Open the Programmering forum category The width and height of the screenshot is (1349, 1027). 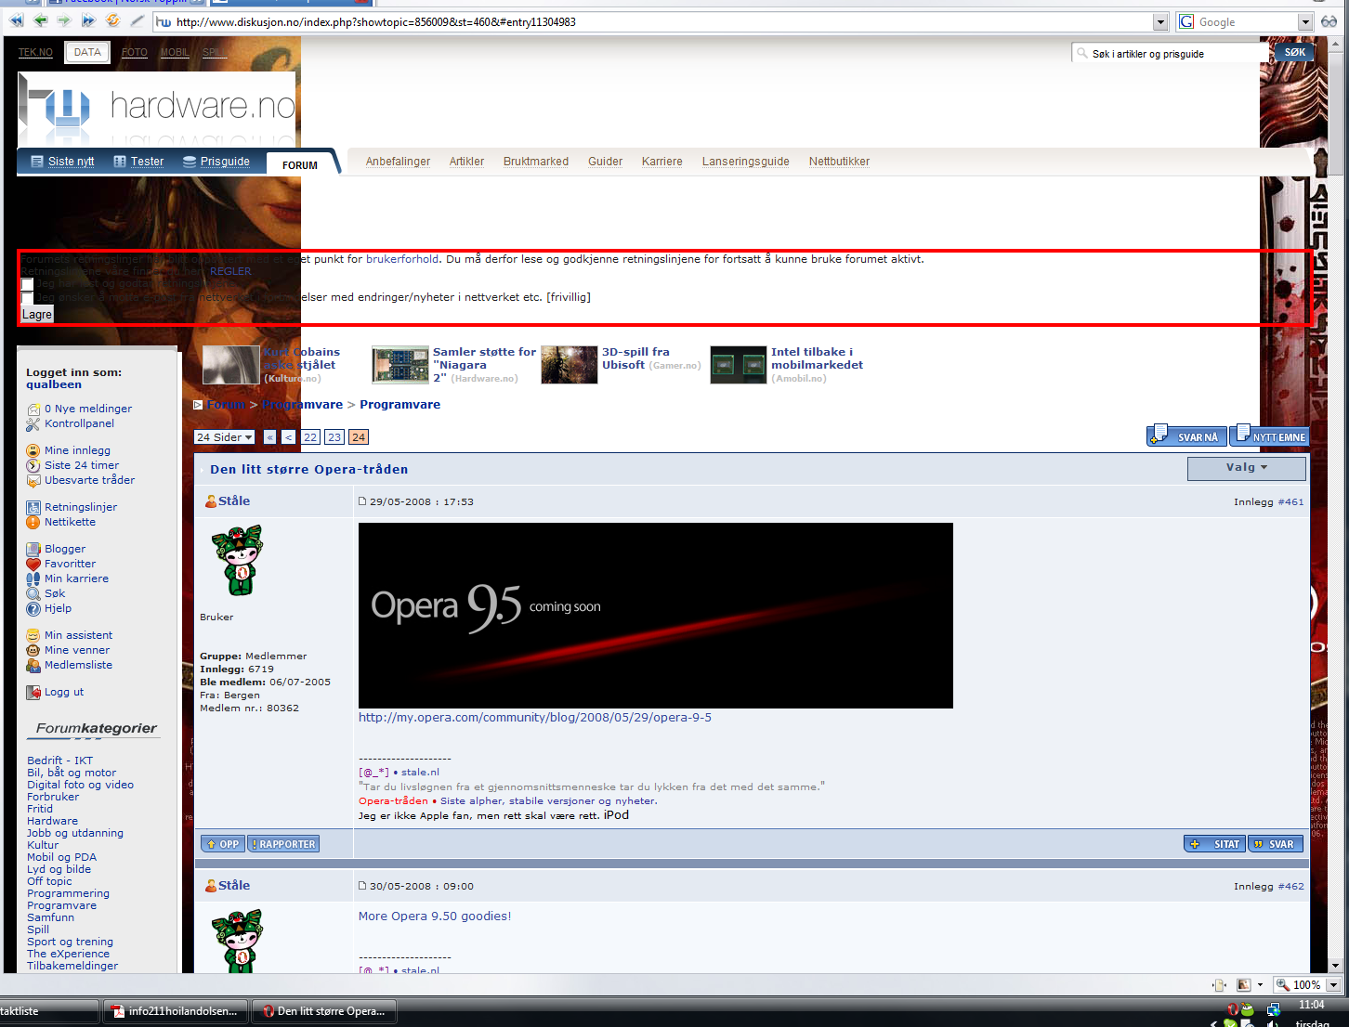point(68,893)
